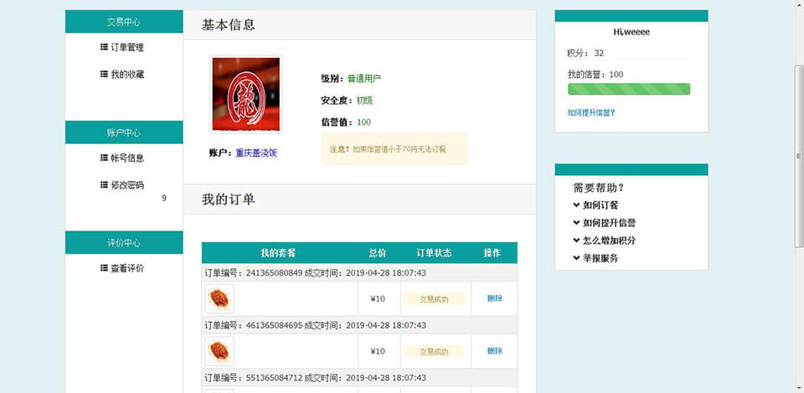Screen dimensions: 804x393
Task: Click the list icon beside 我的收藏
Action: pos(104,75)
